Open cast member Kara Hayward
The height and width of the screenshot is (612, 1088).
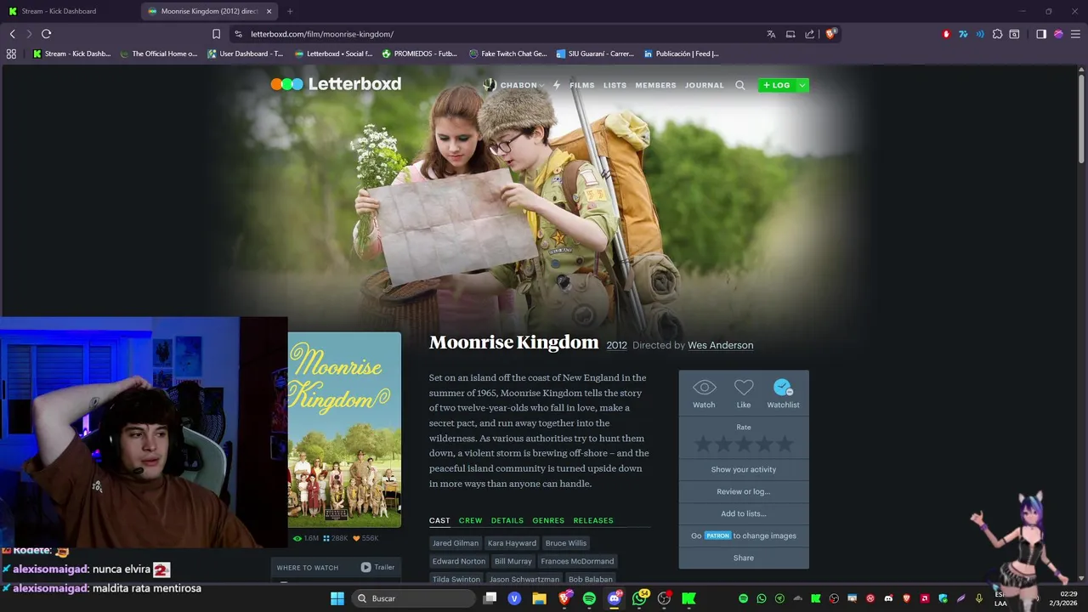[512, 543]
